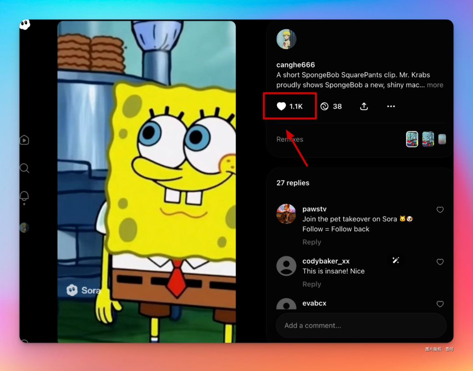Open the search magnifier in sidebar
Image resolution: width=473 pixels, height=371 pixels.
click(25, 168)
